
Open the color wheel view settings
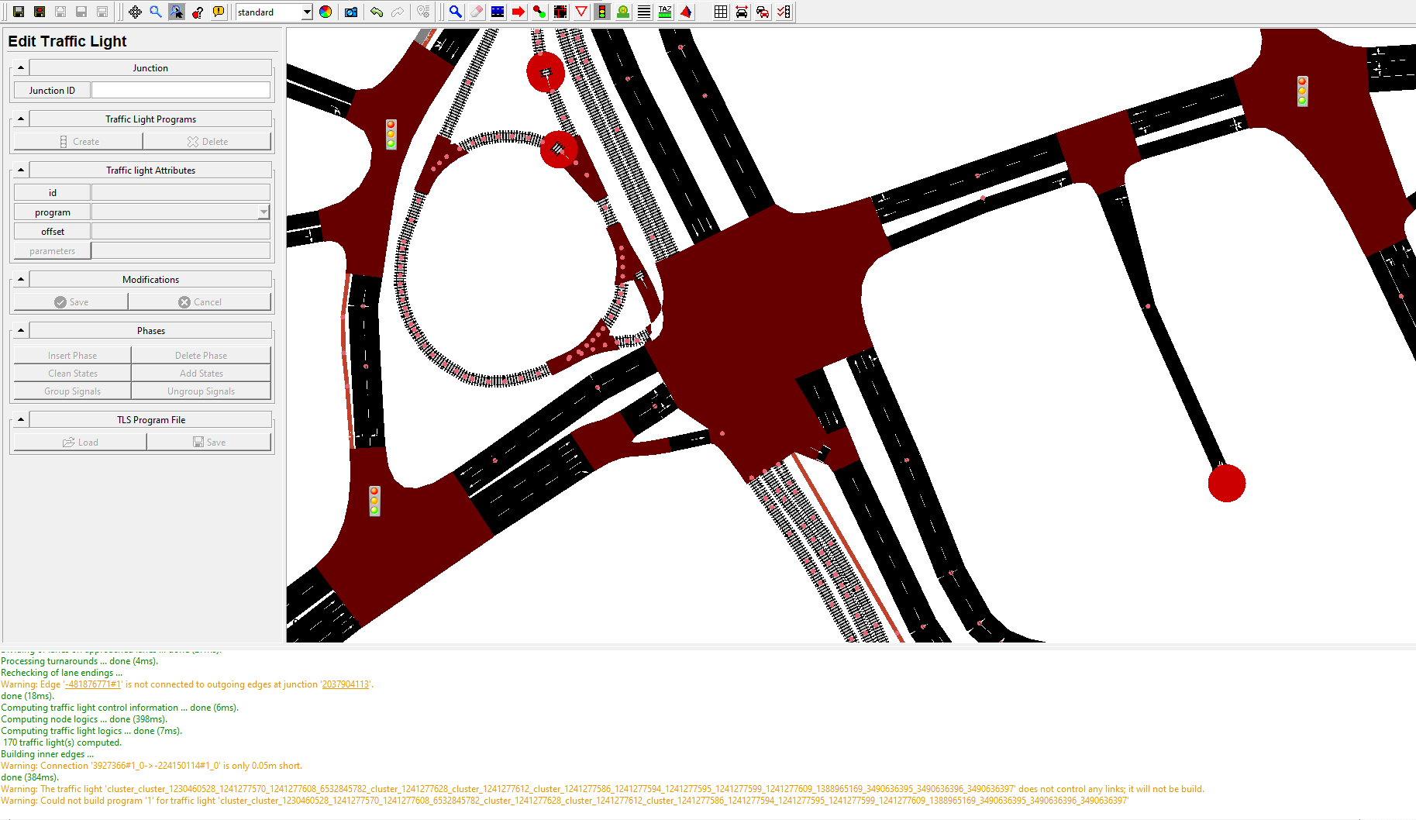(x=326, y=12)
